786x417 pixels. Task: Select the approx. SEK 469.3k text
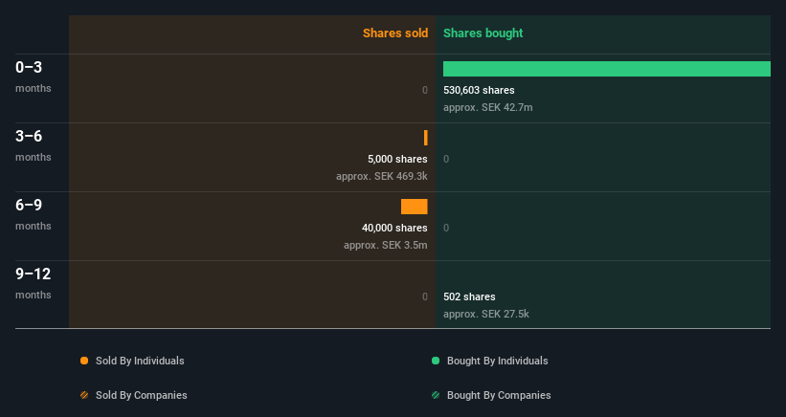381,176
